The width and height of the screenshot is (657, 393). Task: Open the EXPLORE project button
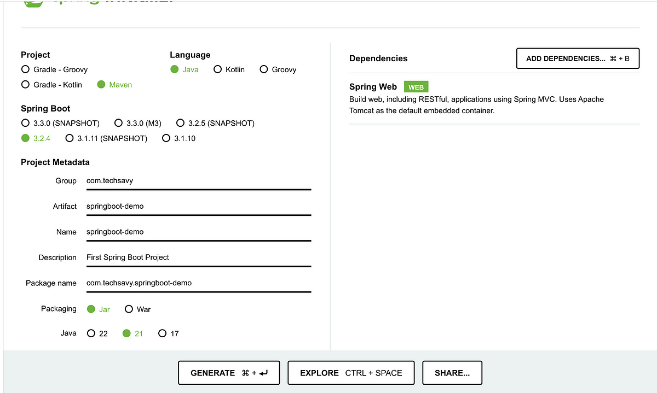(x=351, y=373)
